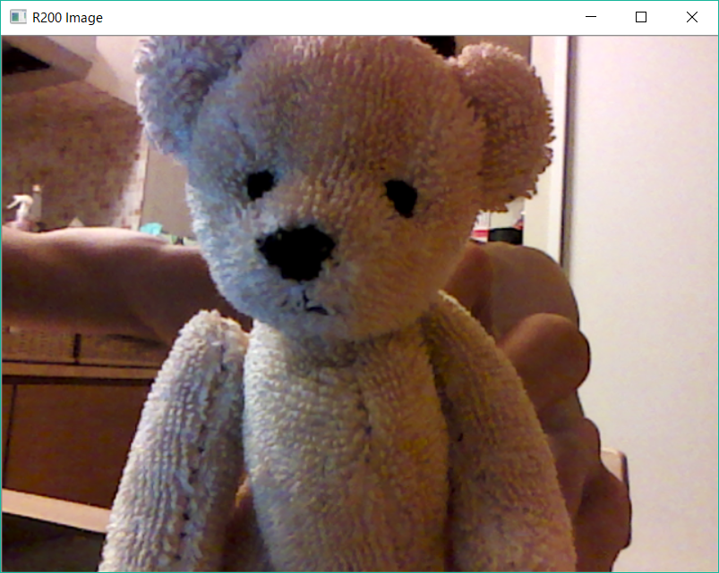This screenshot has height=573, width=719.
Task: Close the R200 Image window
Action: 692,17
